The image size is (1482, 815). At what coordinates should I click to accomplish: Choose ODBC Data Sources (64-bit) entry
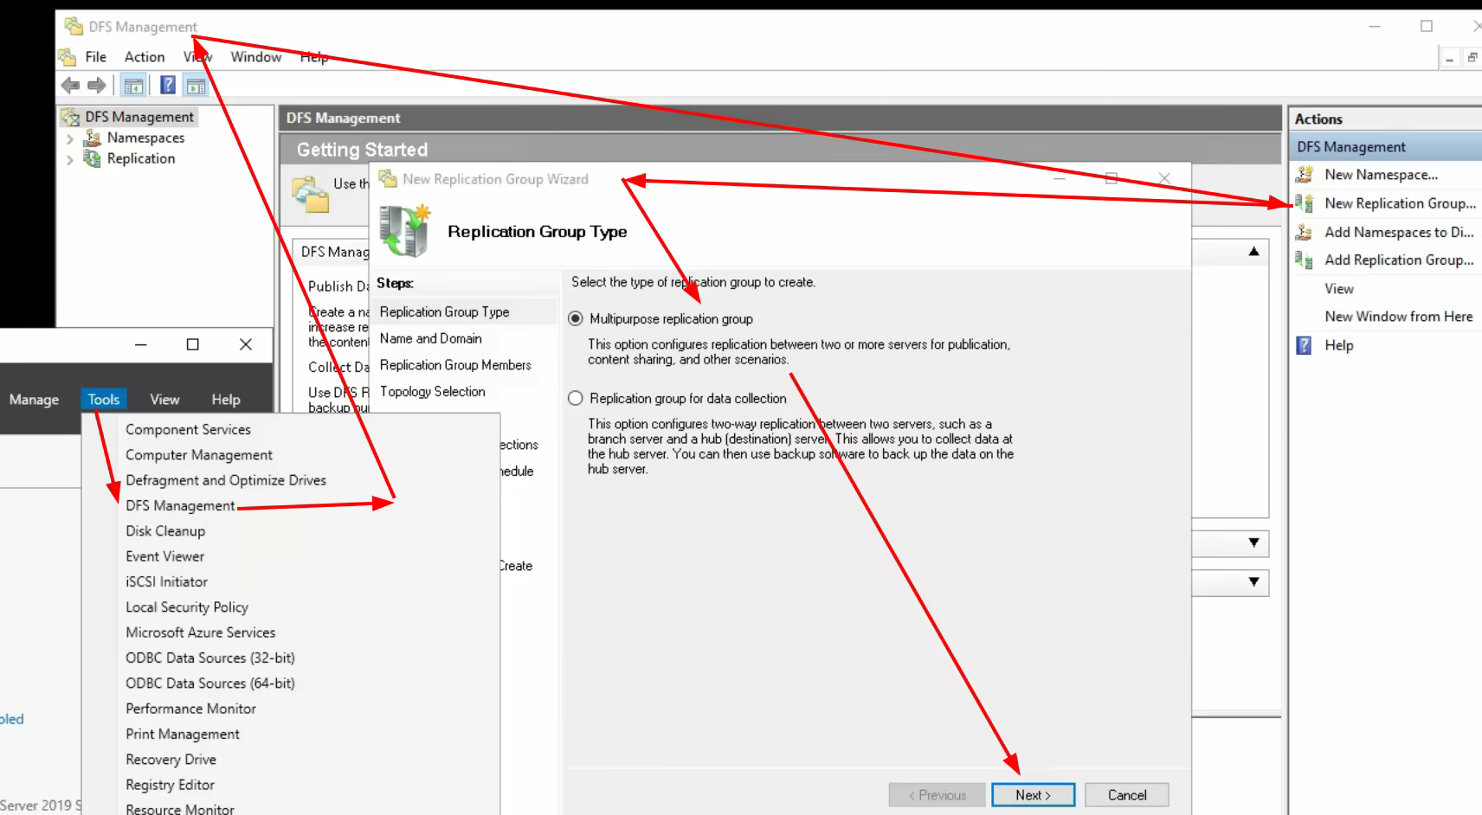[210, 683]
